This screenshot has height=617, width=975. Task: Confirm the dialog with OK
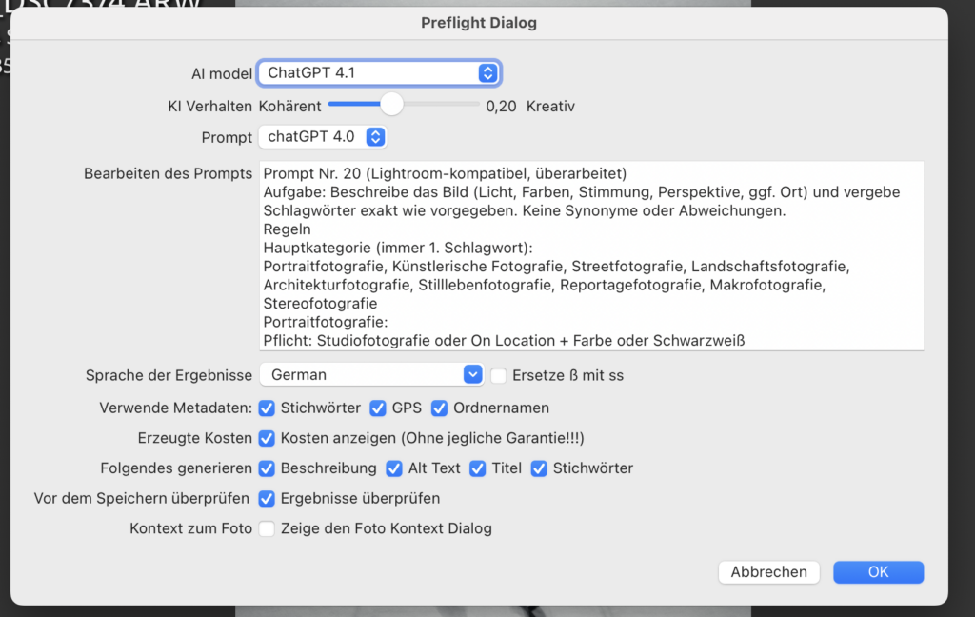pyautogui.click(x=878, y=572)
